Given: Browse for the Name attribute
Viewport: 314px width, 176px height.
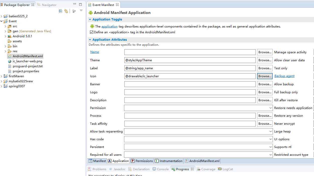Looking at the screenshot, I should click(265, 52).
